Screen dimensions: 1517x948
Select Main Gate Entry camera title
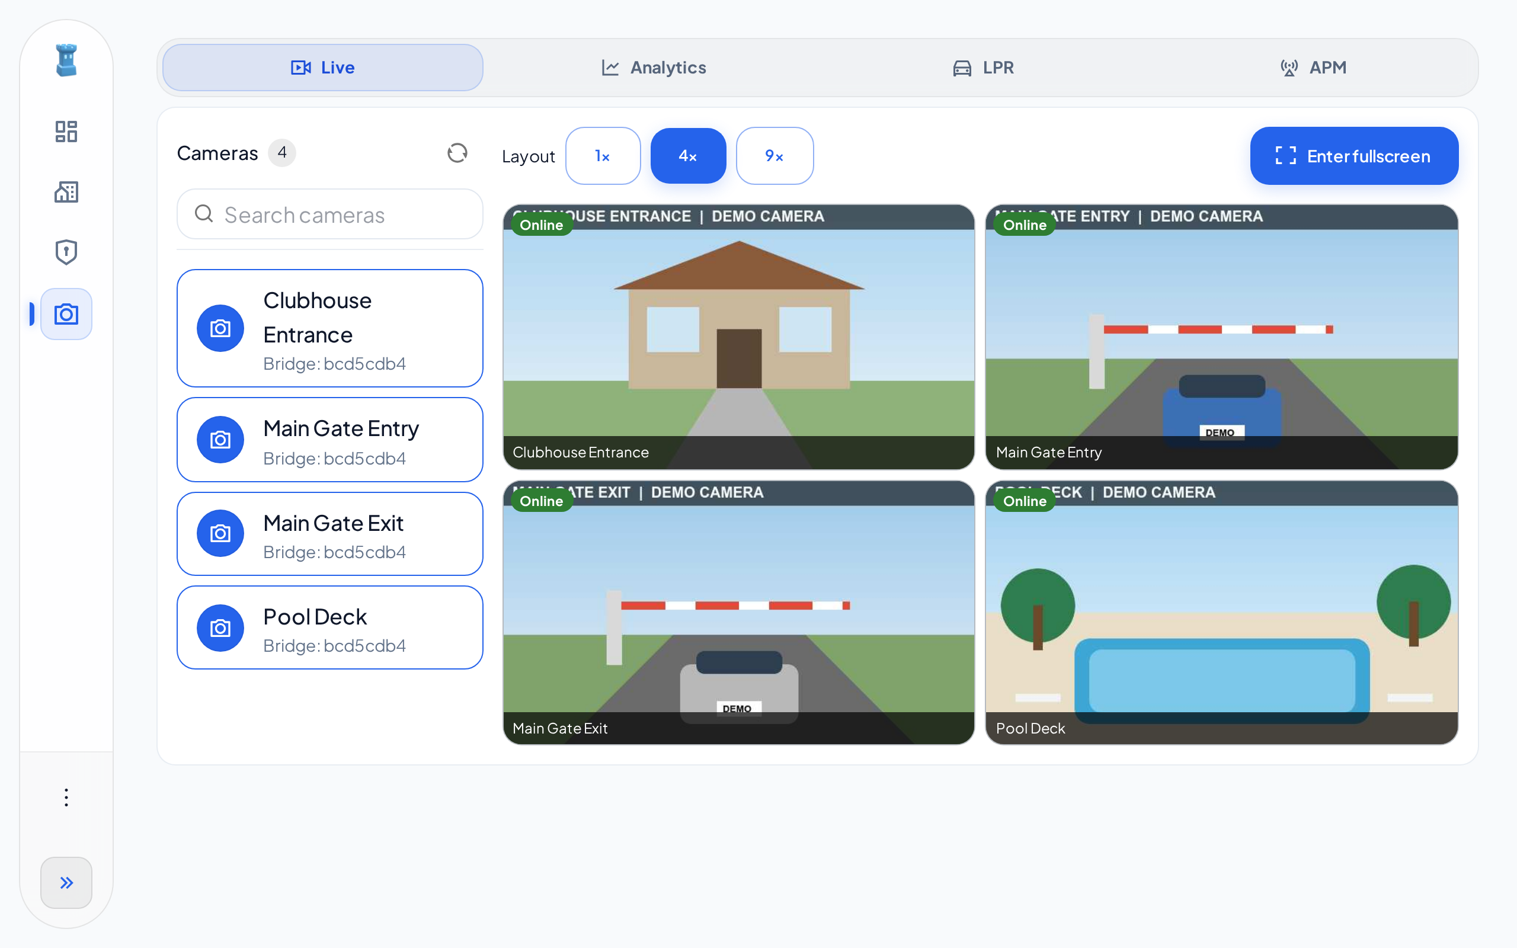pos(341,428)
